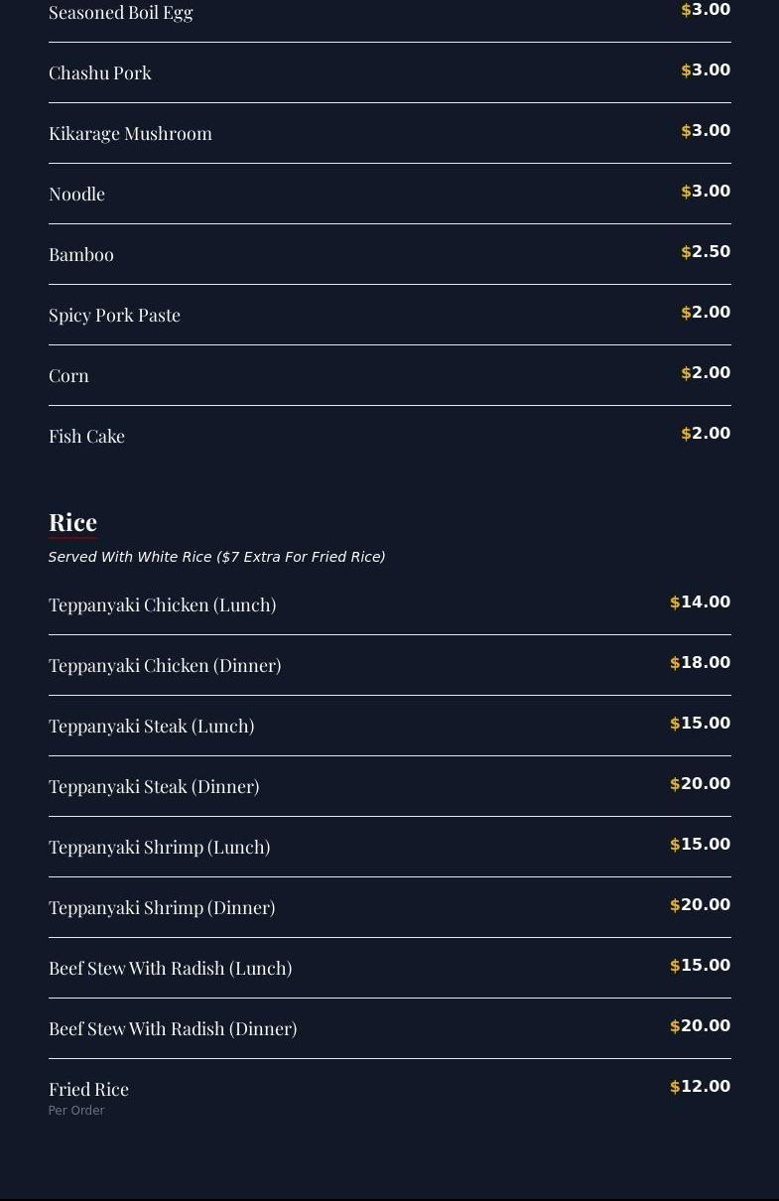Click the Teppanyaki Steak (Dinner) item
Viewport: 779px width, 1201px height.
click(154, 787)
